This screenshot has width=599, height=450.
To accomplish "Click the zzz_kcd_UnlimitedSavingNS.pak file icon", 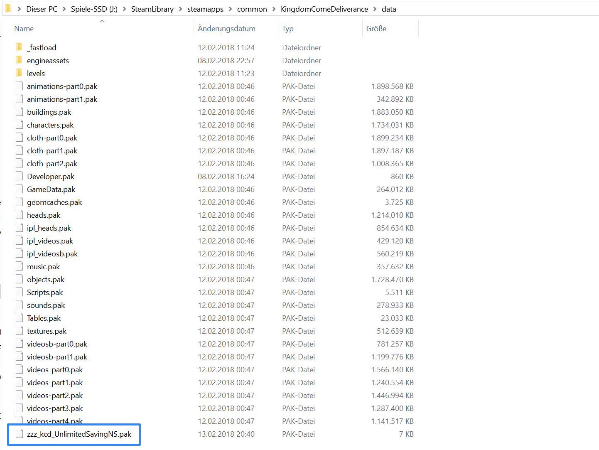I will point(19,434).
